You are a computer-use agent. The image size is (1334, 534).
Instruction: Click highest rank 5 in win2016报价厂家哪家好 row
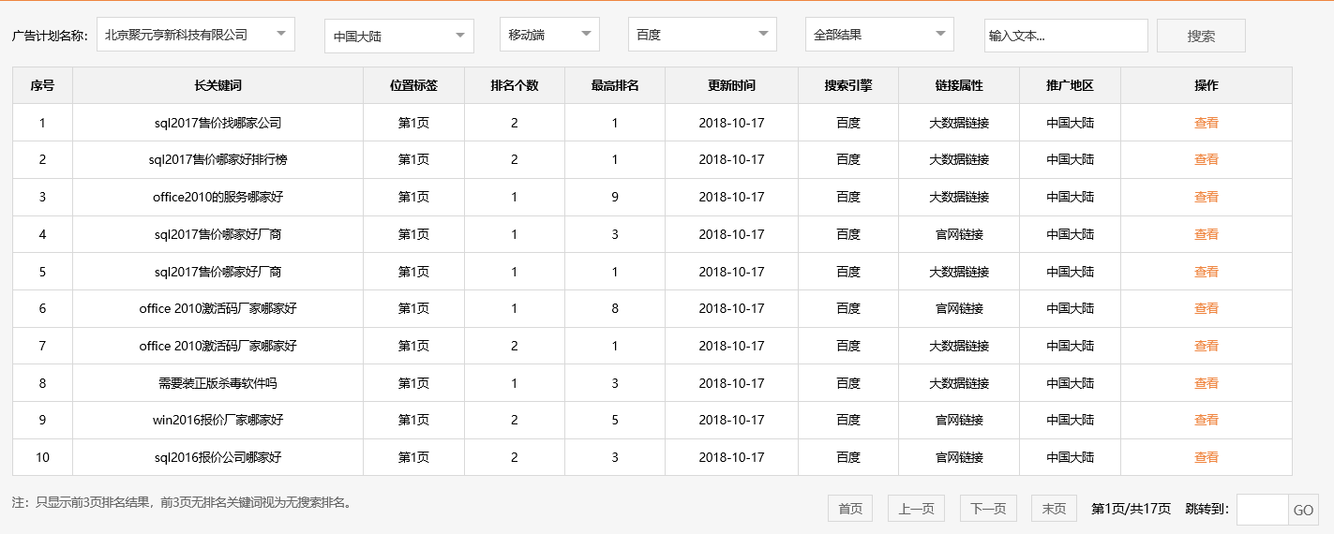[615, 420]
